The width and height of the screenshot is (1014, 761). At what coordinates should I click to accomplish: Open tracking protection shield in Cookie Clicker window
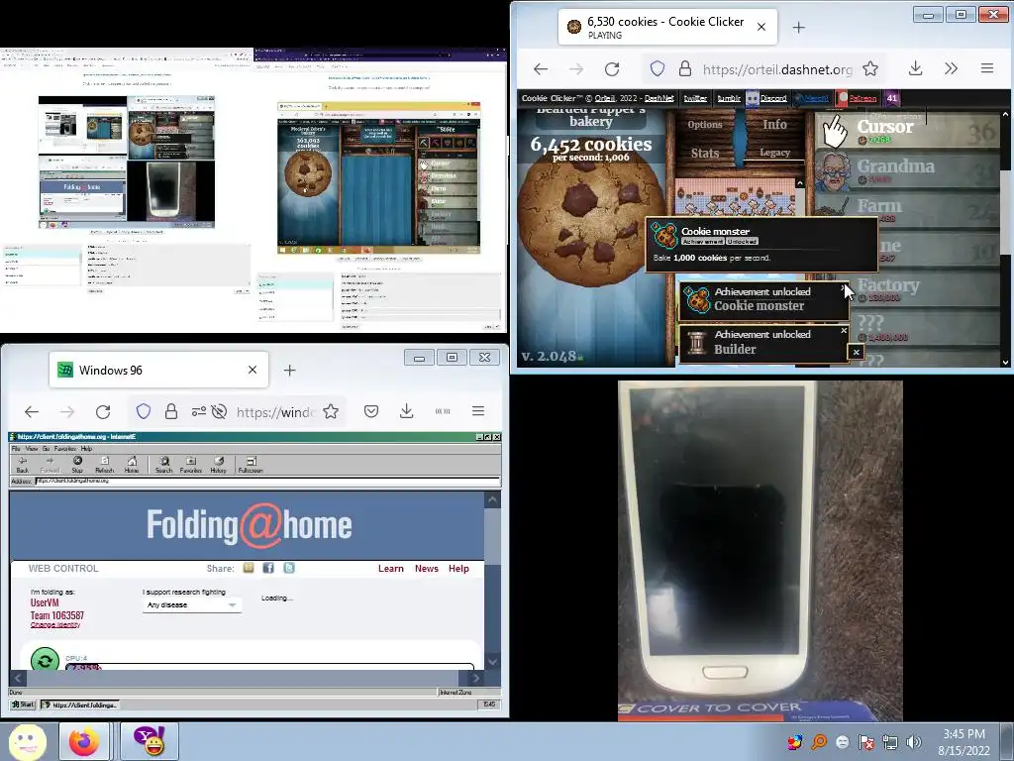[x=658, y=68]
